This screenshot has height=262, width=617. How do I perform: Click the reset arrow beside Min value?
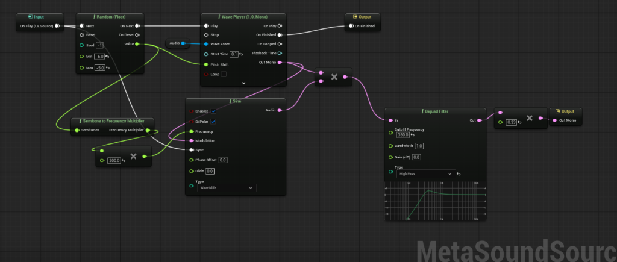(x=107, y=57)
